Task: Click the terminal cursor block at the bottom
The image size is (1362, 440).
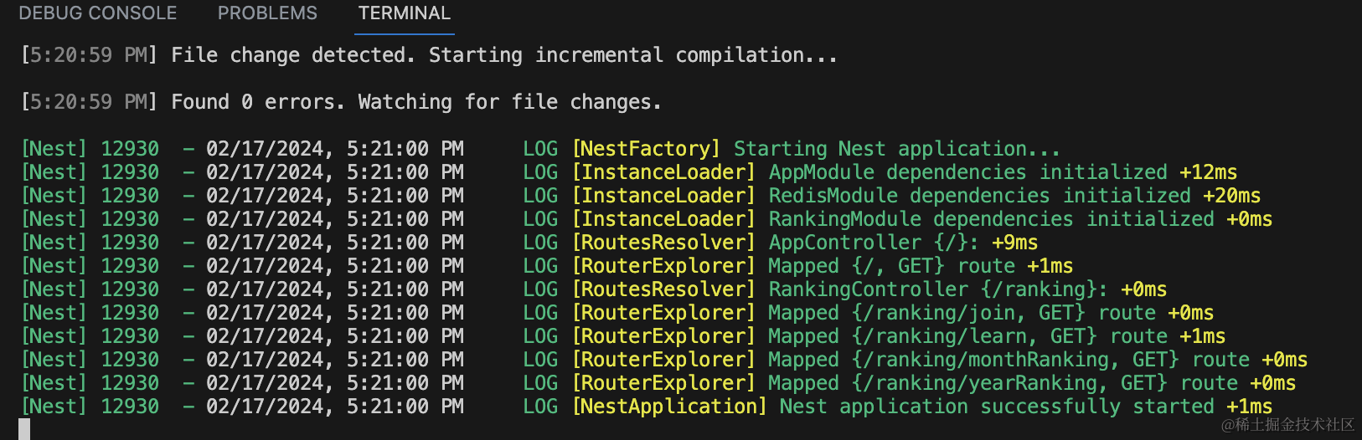Action: point(24,429)
